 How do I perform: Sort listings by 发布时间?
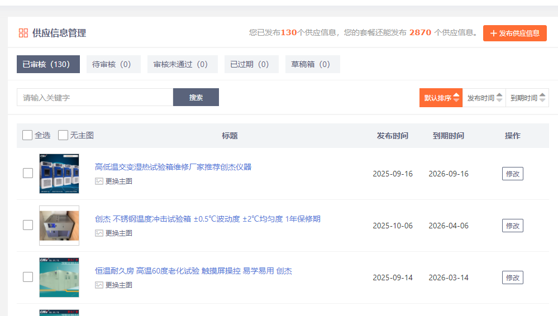484,98
